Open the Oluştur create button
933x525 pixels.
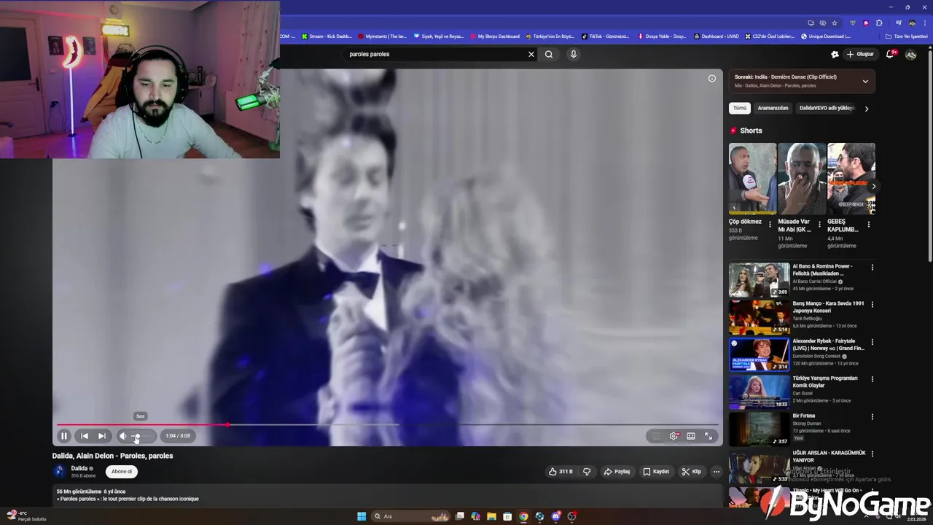[860, 54]
